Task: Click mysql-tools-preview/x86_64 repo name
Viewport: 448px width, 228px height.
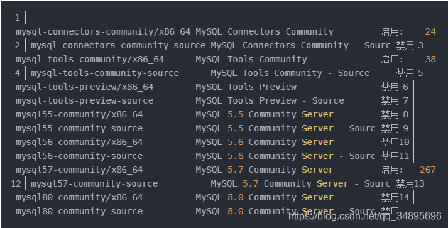Action: coord(85,87)
